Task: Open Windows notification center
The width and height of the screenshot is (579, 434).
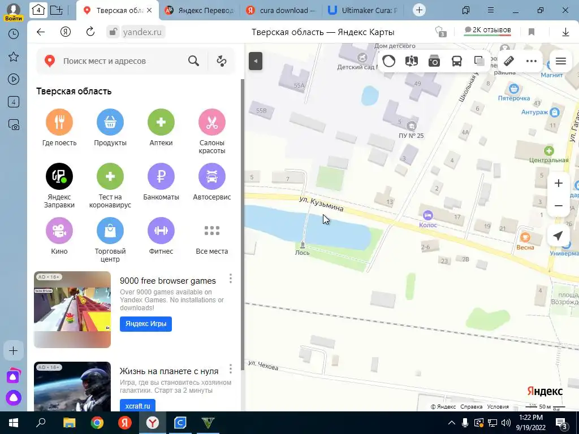Action: (561, 423)
